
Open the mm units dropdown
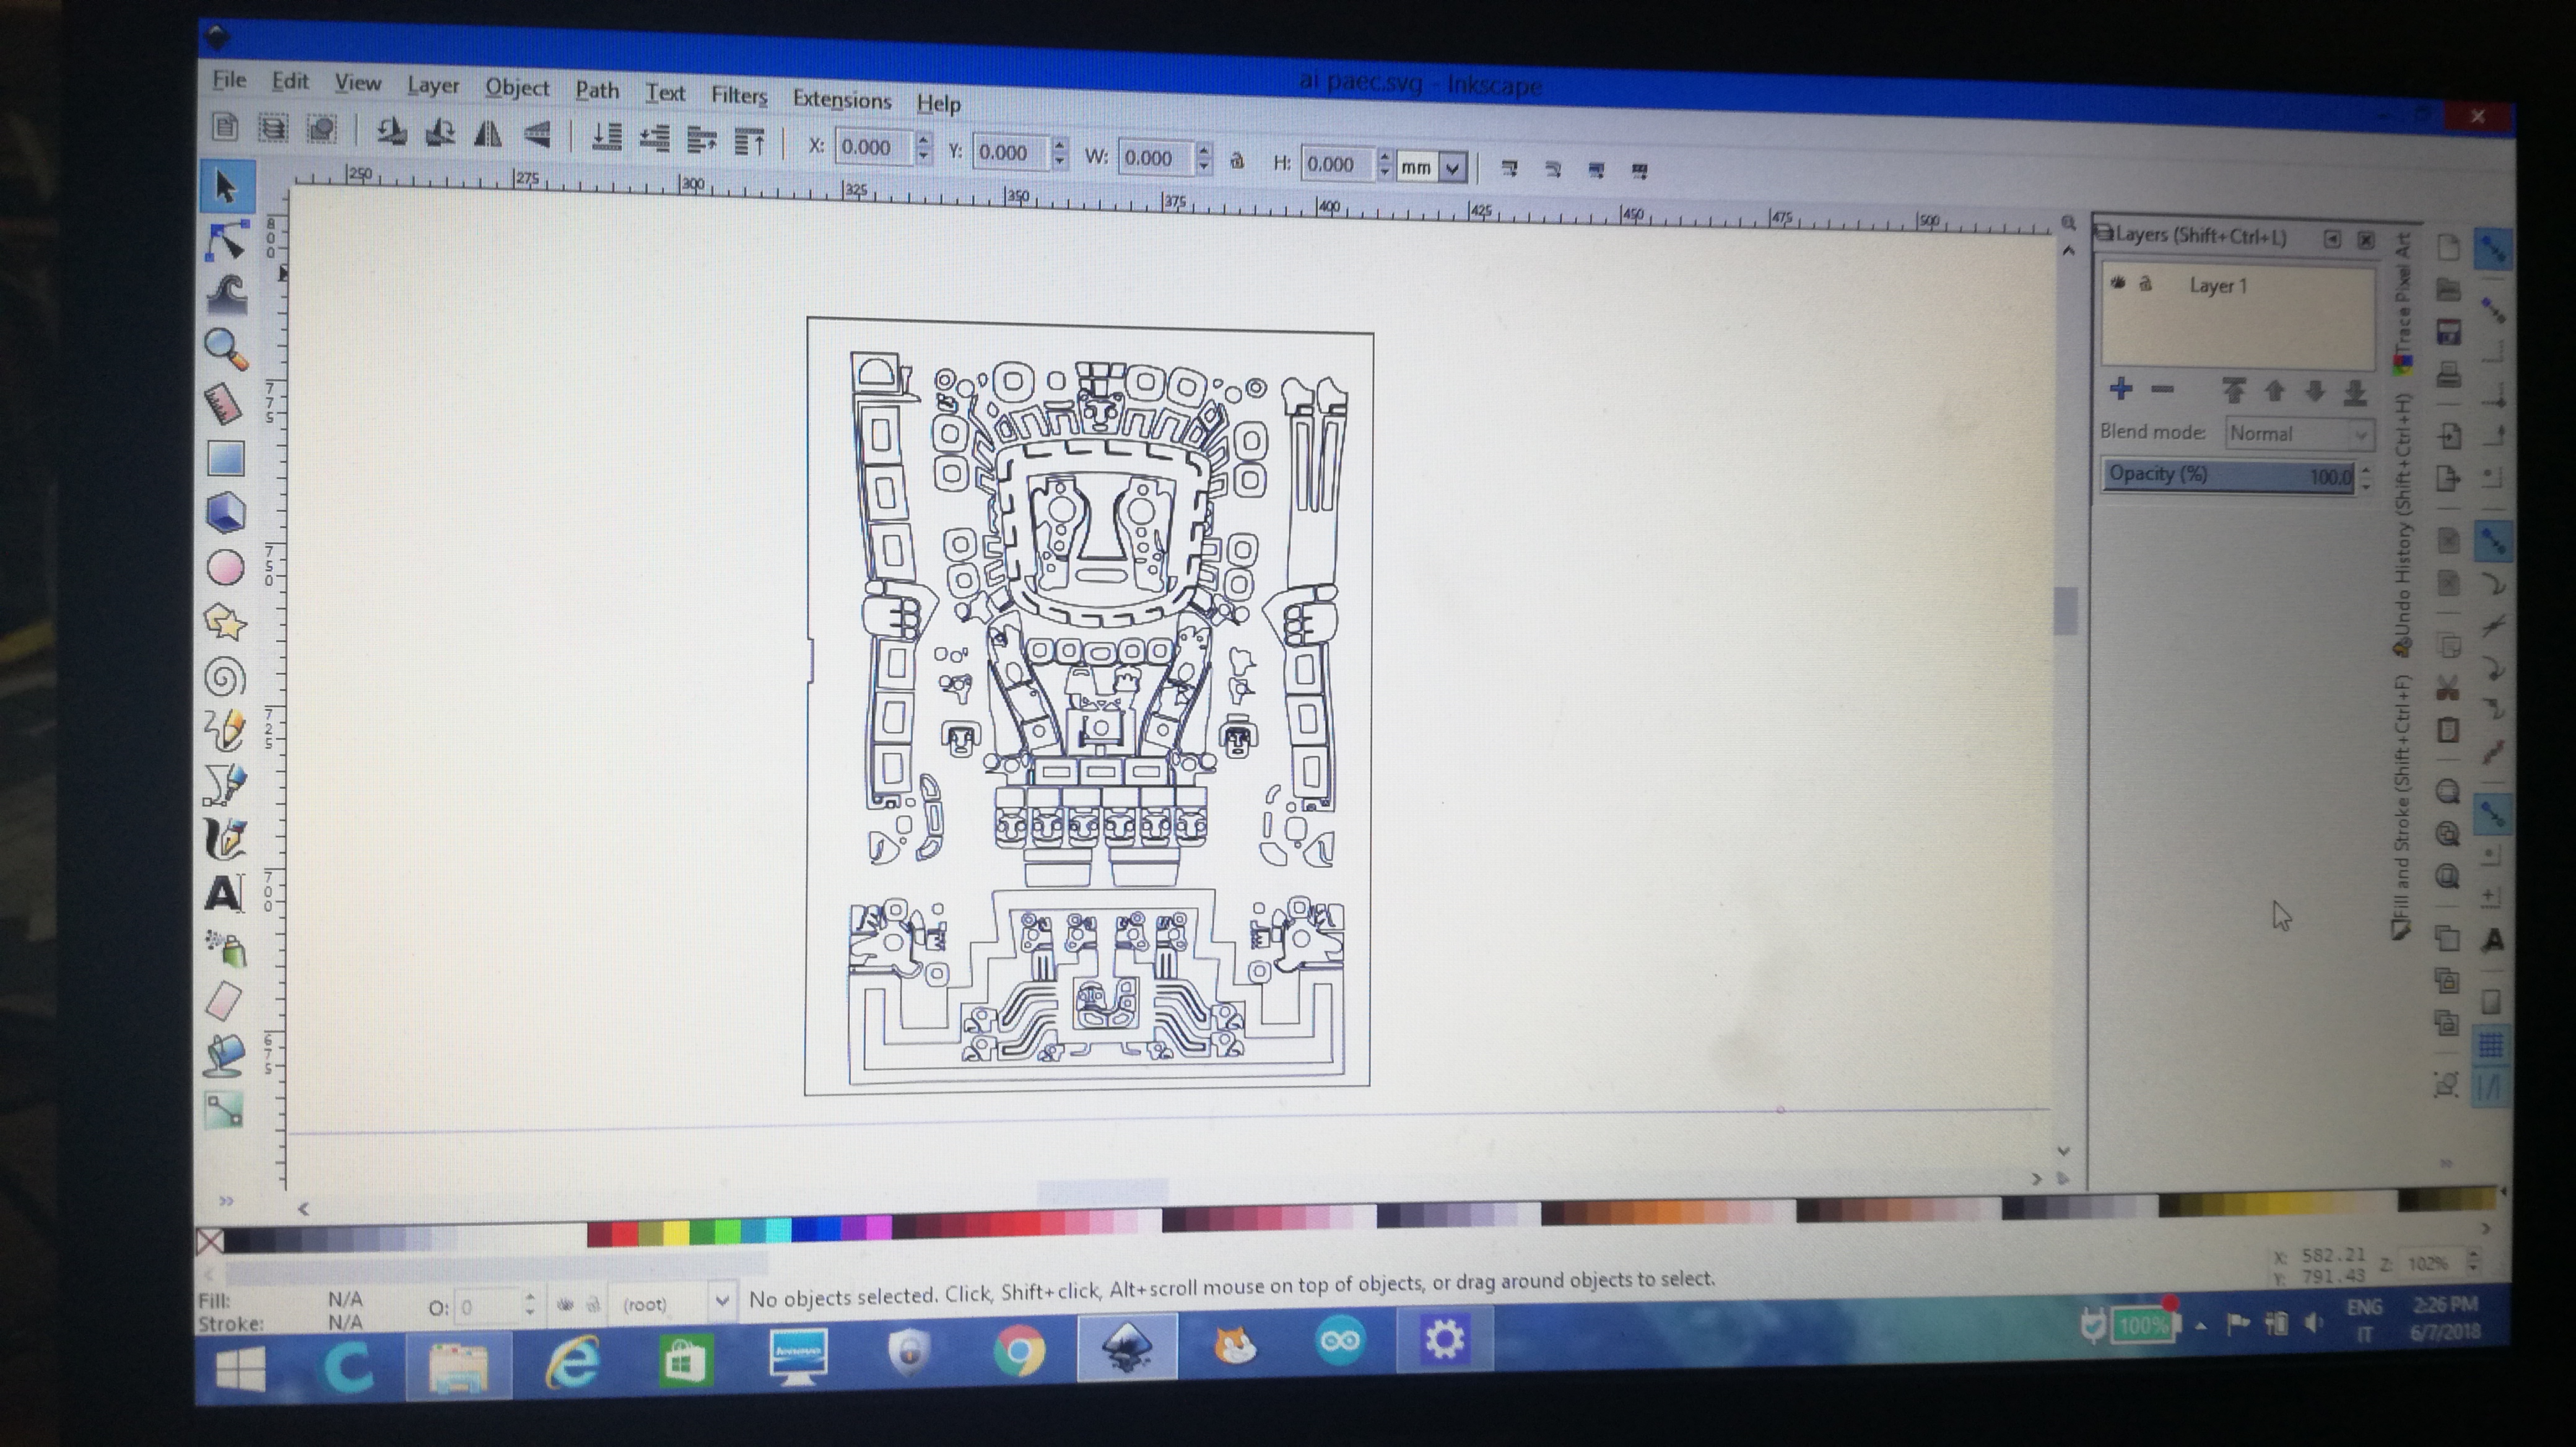[1433, 167]
